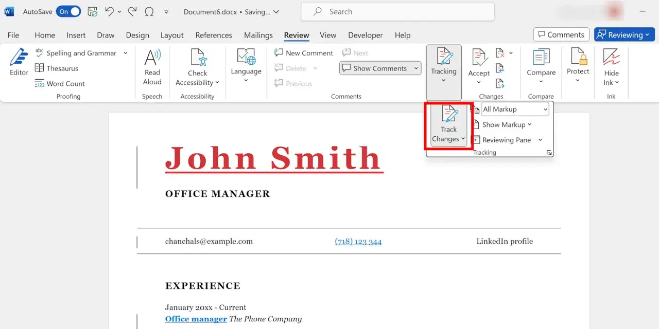Open the File menu

(13, 35)
